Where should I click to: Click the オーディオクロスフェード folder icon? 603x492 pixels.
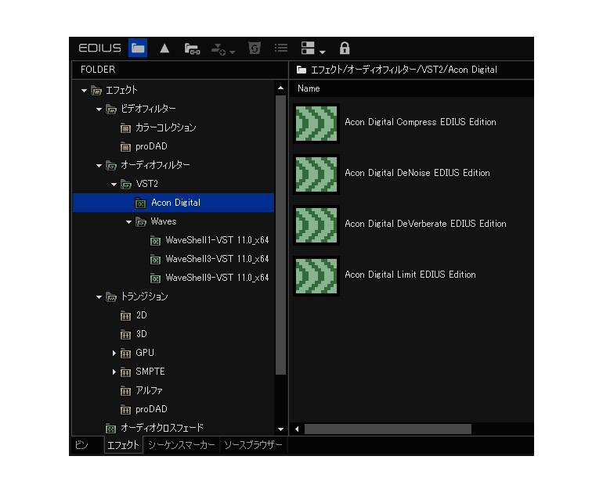[110, 428]
